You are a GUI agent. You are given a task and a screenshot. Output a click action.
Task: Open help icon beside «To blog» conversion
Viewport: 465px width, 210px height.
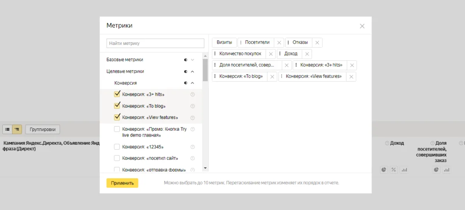tap(193, 106)
